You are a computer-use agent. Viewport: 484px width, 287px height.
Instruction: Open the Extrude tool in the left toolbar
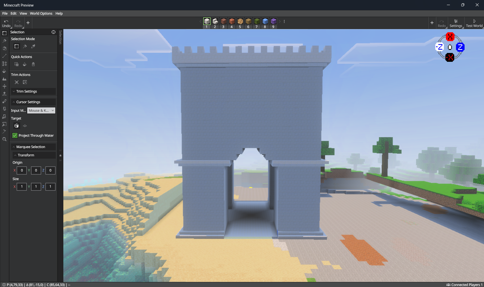pos(4,94)
